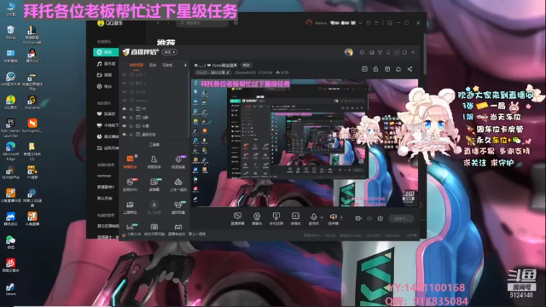Open 最近播放 in QQ Music sidebar

[x=108, y=136]
